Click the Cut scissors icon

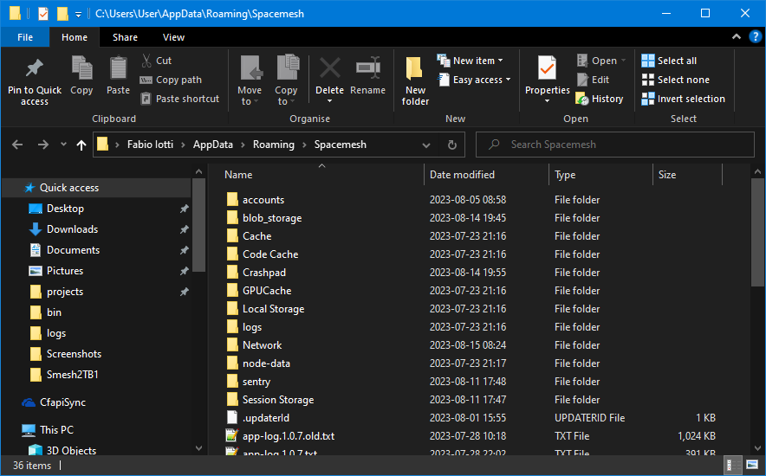click(x=146, y=61)
